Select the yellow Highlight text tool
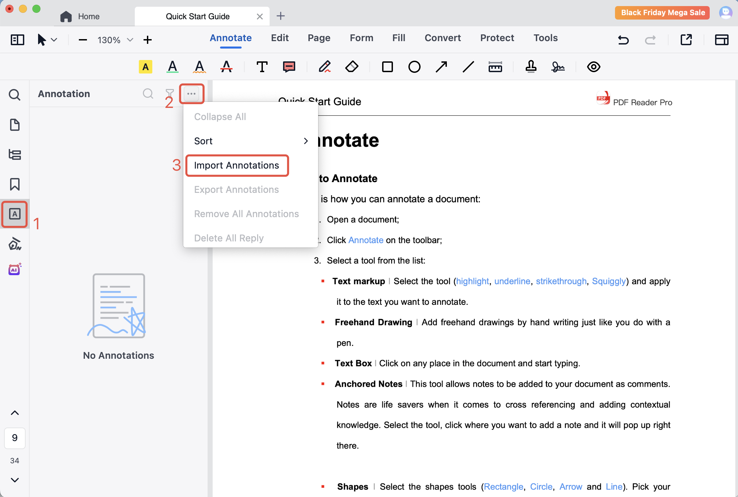The image size is (738, 497). click(x=146, y=67)
